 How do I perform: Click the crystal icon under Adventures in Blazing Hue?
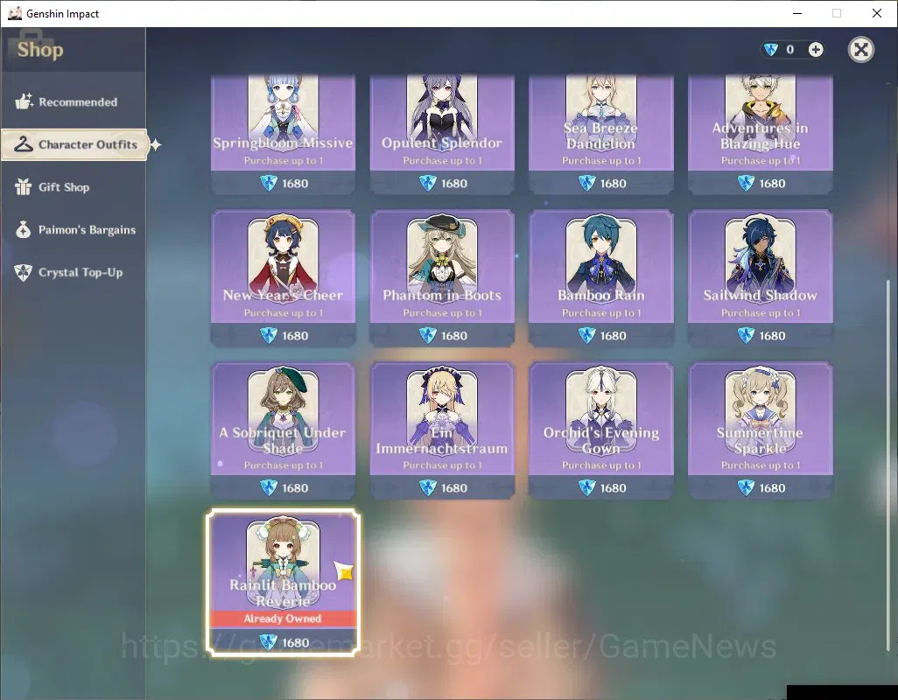(x=746, y=183)
